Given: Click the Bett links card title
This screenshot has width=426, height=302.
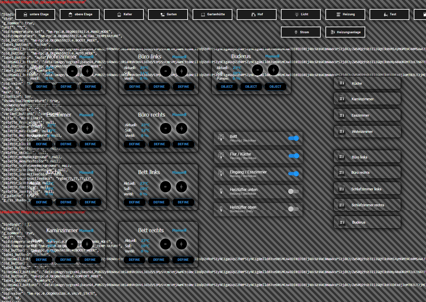Looking at the screenshot, I should 149,172.
